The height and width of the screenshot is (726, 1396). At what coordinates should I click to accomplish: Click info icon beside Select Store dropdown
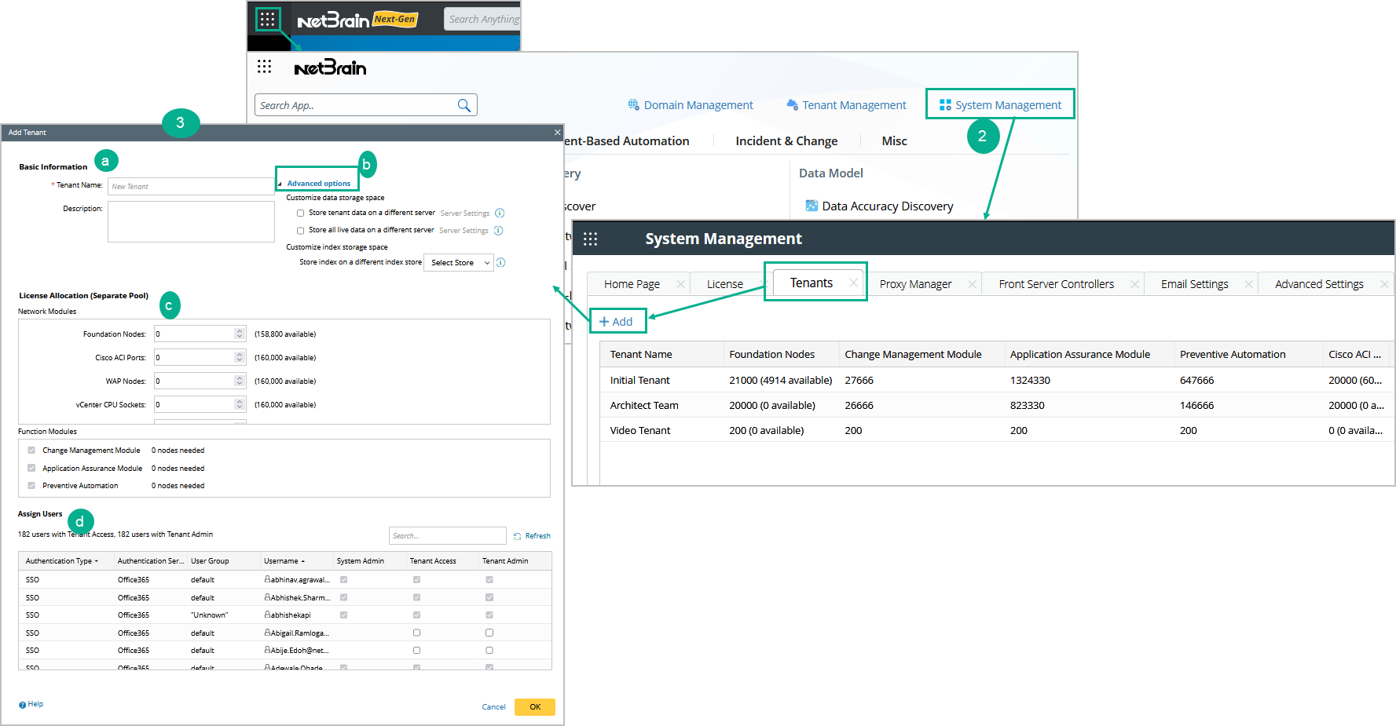(x=501, y=263)
